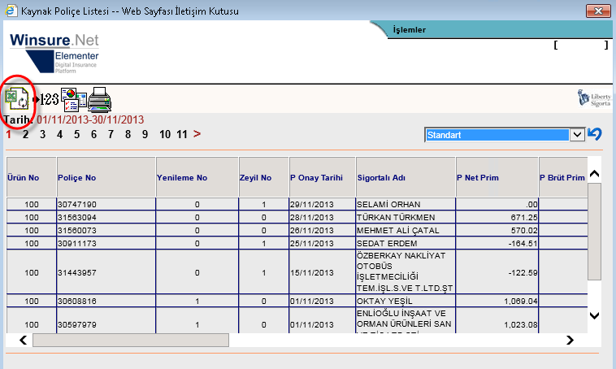Open the chart report icon

coord(73,99)
